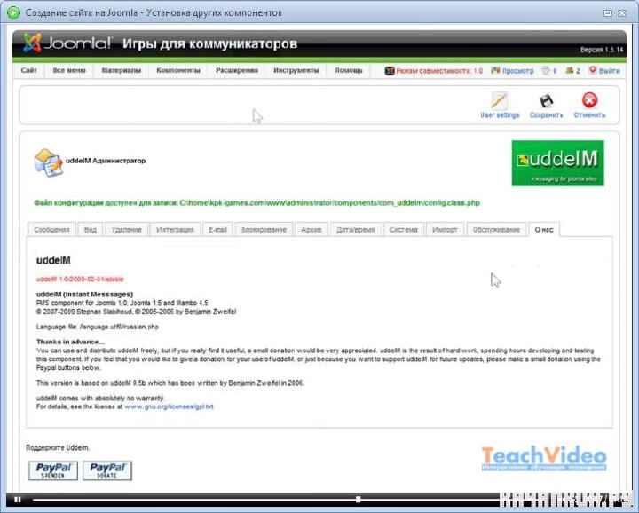Switch to the Система tab
The width and height of the screenshot is (639, 513).
(x=404, y=230)
